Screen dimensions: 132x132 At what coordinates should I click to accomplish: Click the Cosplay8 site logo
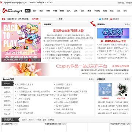[12, 11]
